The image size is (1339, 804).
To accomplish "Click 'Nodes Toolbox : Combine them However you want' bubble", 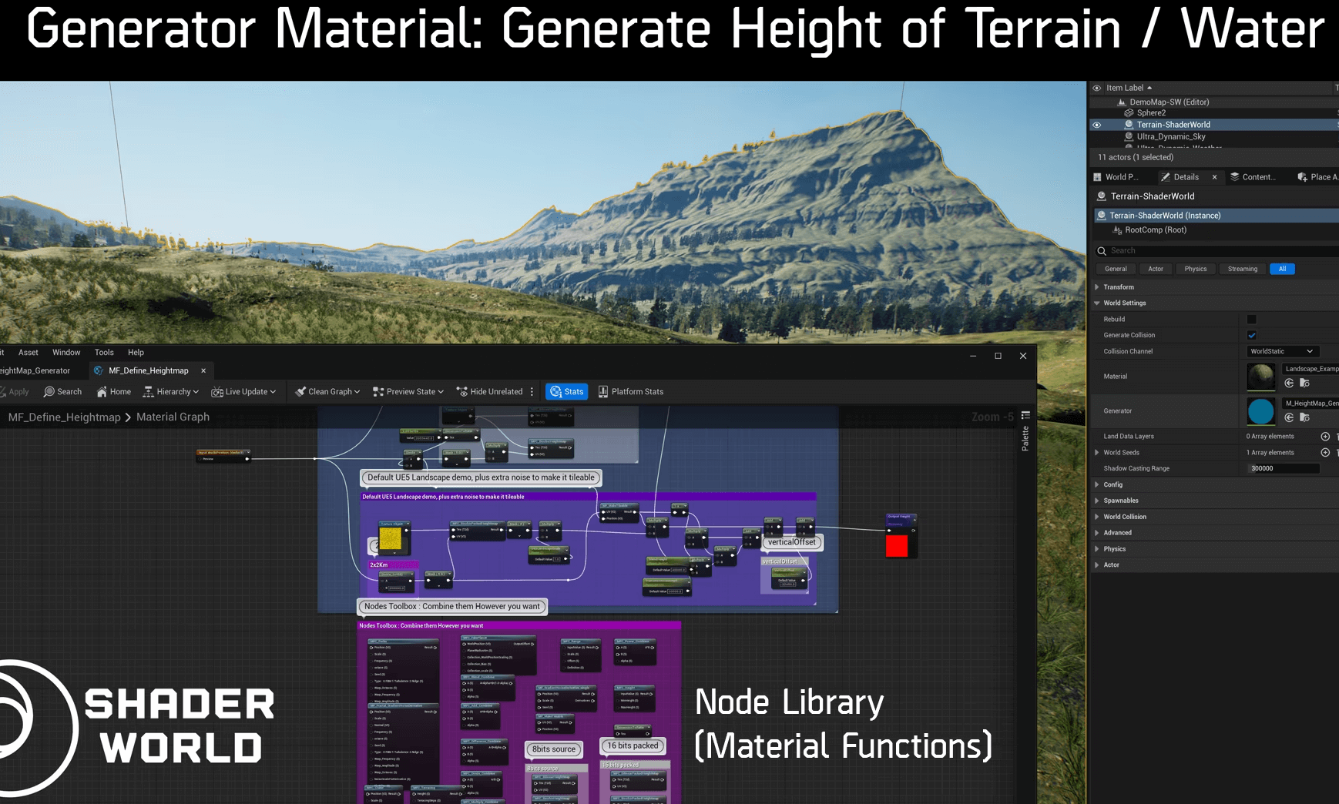I will [x=452, y=606].
